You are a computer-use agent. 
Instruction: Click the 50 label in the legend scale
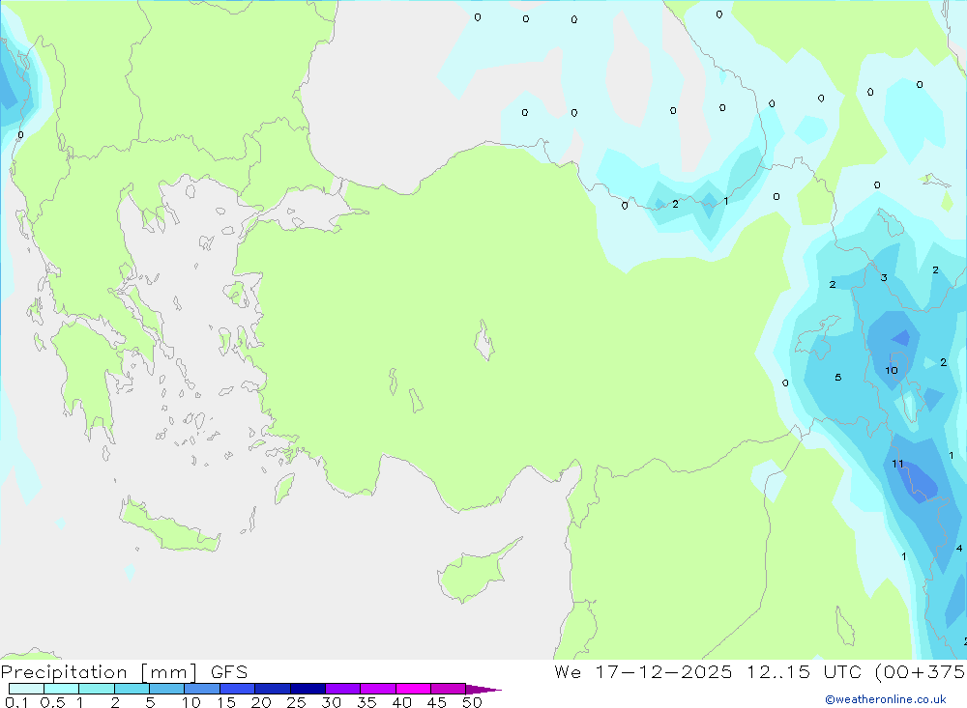pos(471,702)
